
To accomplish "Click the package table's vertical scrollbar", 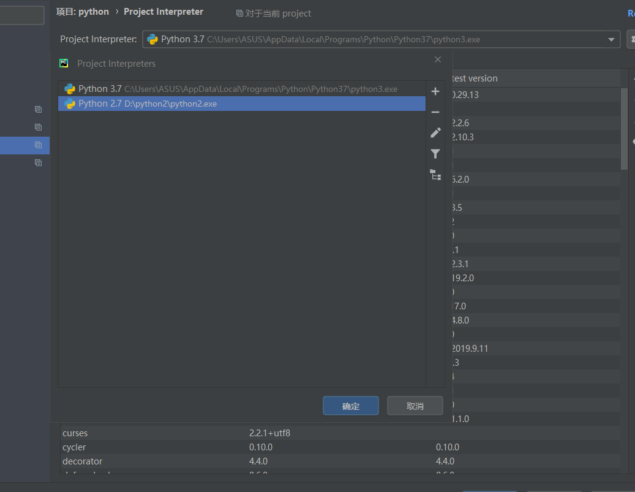I will coord(624,129).
